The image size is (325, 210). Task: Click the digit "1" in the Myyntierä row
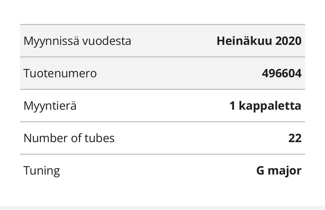pos(232,106)
